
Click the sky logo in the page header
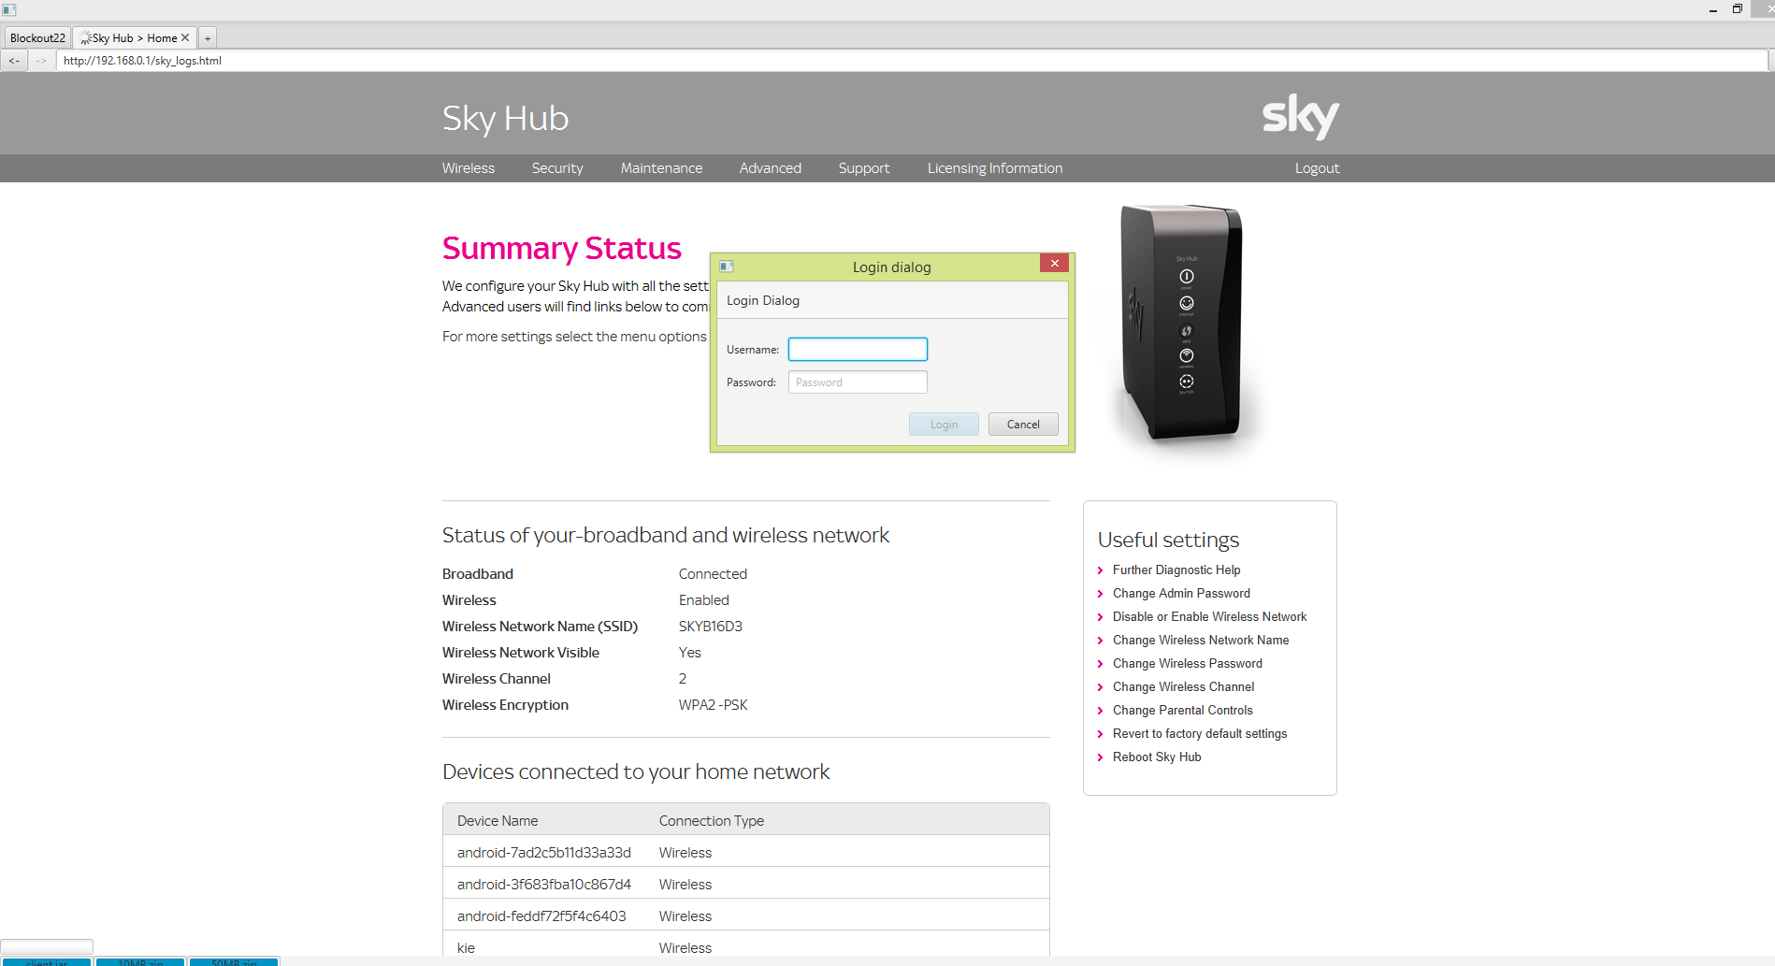(x=1299, y=116)
